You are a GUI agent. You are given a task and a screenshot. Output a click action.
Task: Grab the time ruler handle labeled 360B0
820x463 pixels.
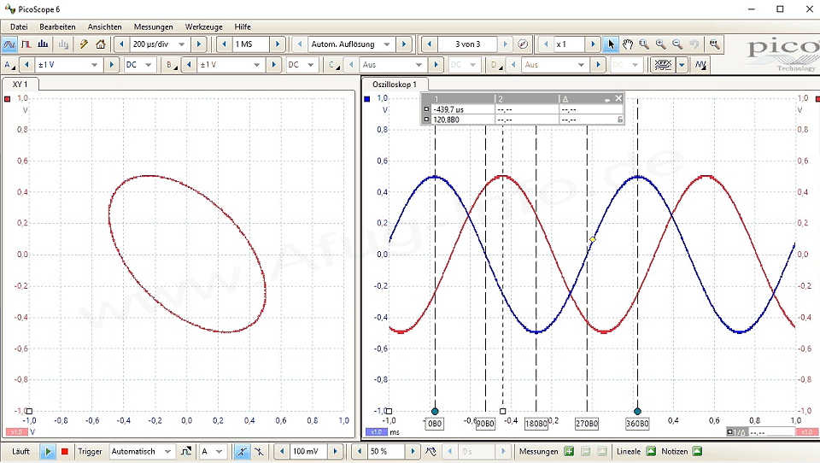coord(637,411)
